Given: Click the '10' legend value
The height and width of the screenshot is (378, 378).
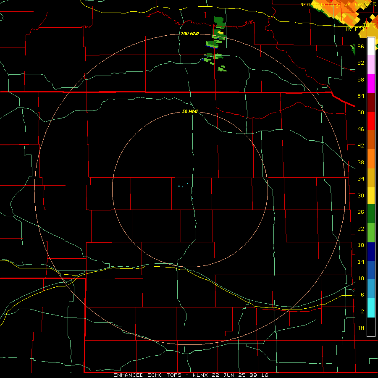Looking at the screenshot, I should pyautogui.click(x=361, y=278).
